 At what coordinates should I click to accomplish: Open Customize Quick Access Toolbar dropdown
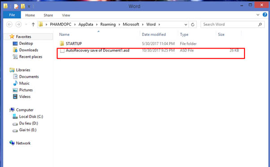(x=29, y=7)
